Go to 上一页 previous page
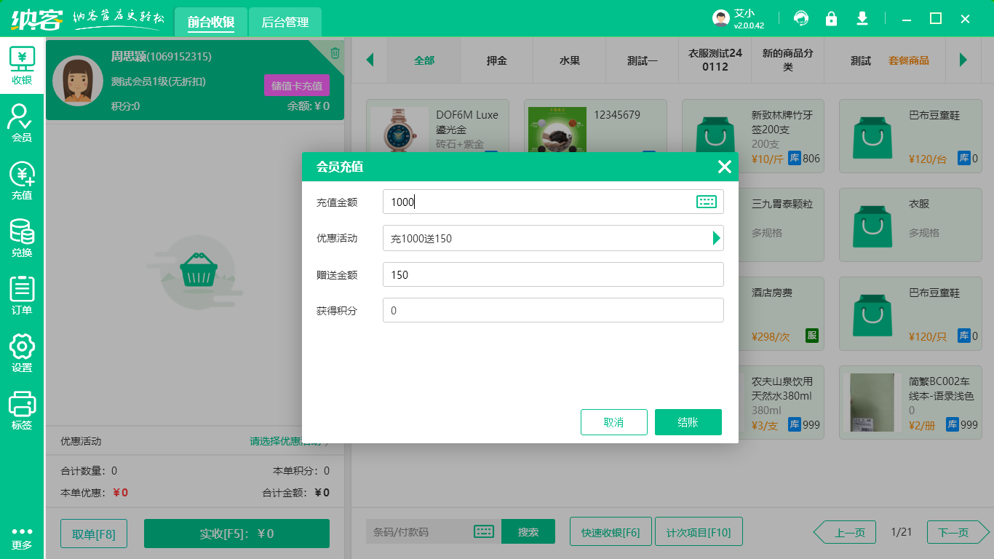 coord(844,533)
